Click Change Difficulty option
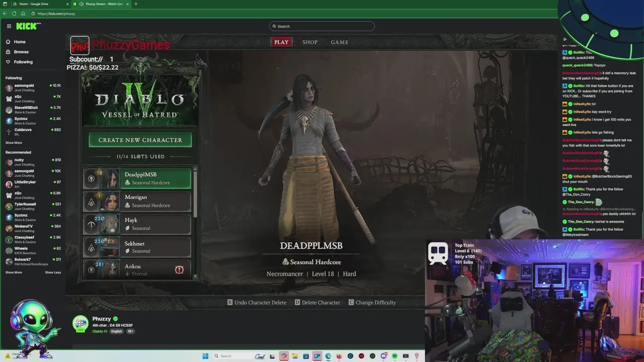This screenshot has height=362, width=644. point(372,303)
